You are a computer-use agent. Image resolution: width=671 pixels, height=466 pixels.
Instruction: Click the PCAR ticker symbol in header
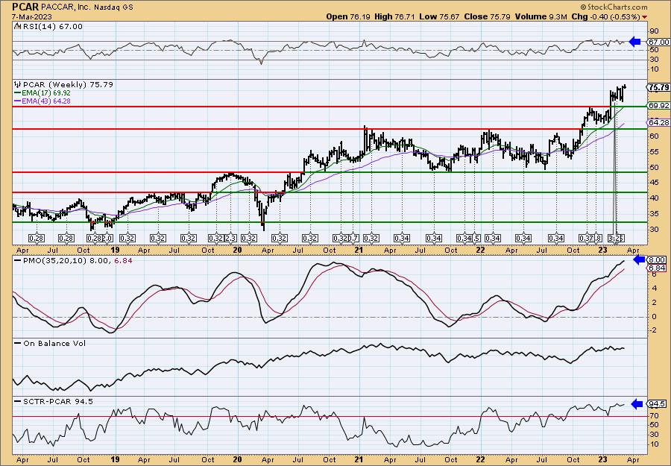pos(25,7)
